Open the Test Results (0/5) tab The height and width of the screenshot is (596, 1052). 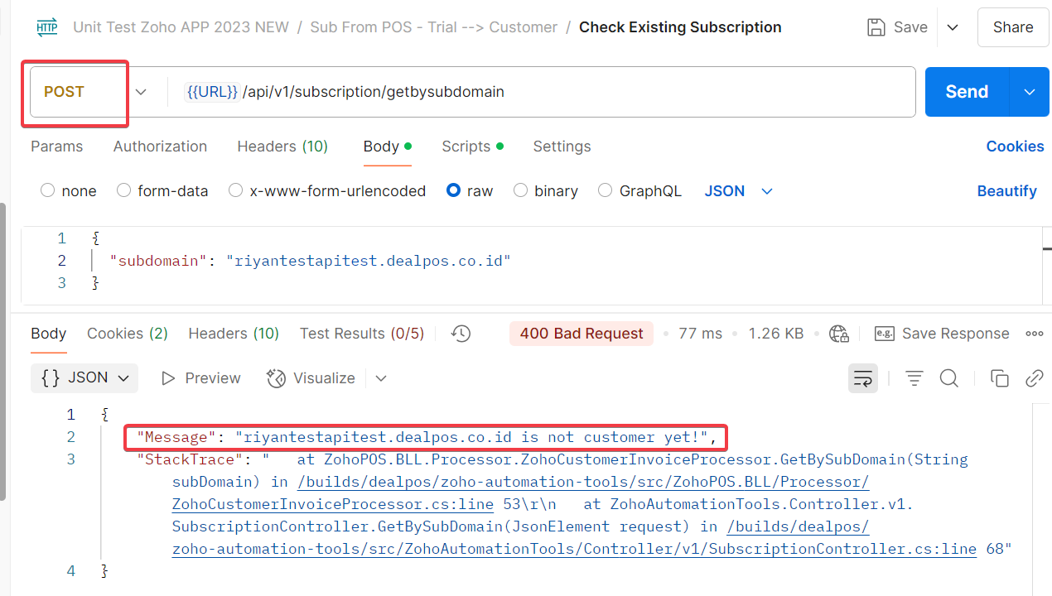pyautogui.click(x=362, y=334)
